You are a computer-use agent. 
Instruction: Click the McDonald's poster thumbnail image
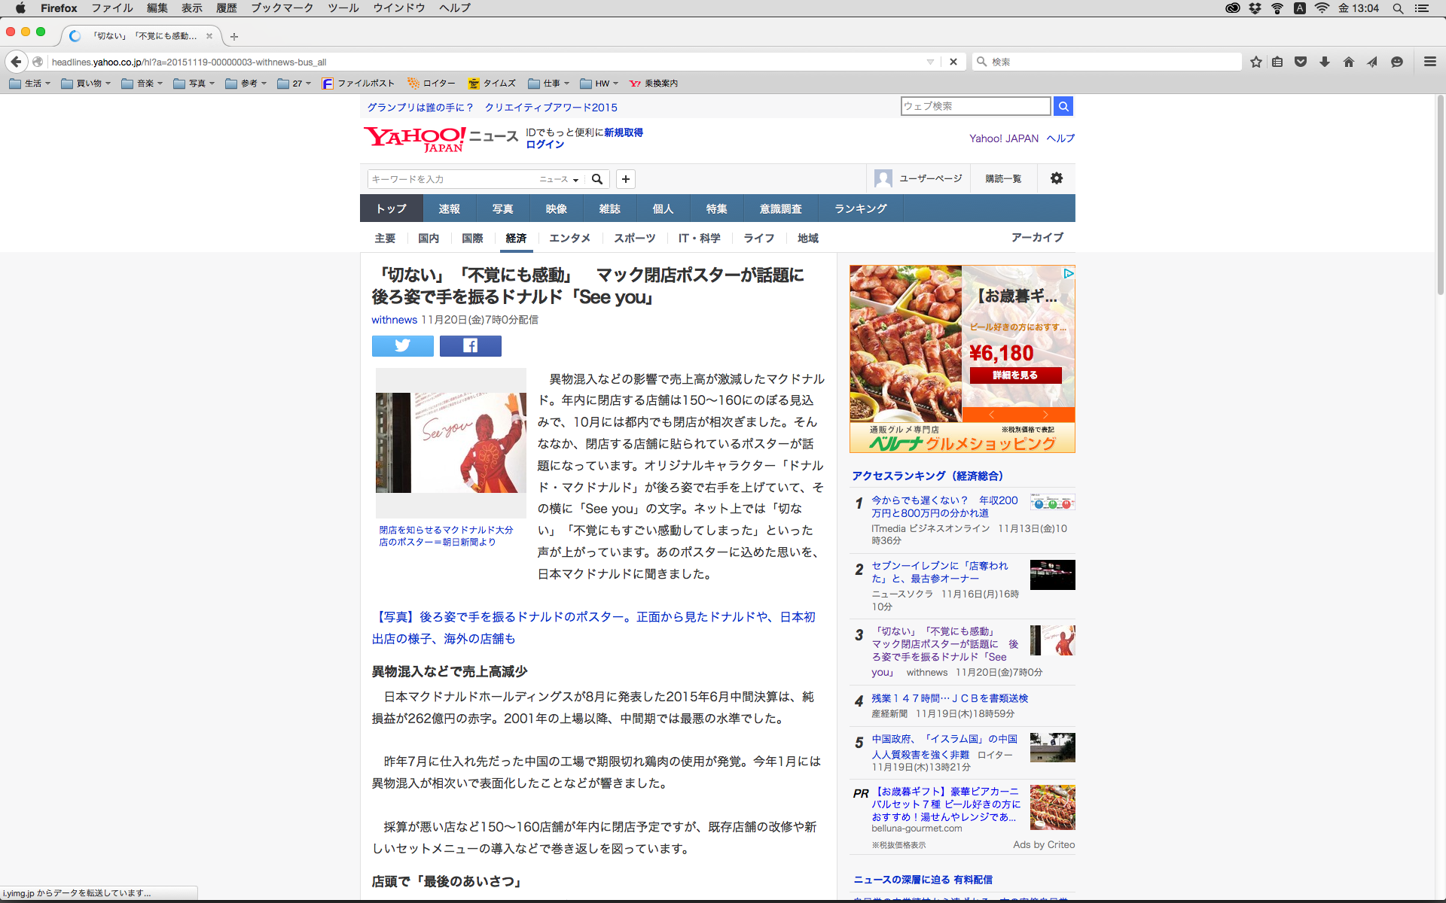(x=450, y=442)
